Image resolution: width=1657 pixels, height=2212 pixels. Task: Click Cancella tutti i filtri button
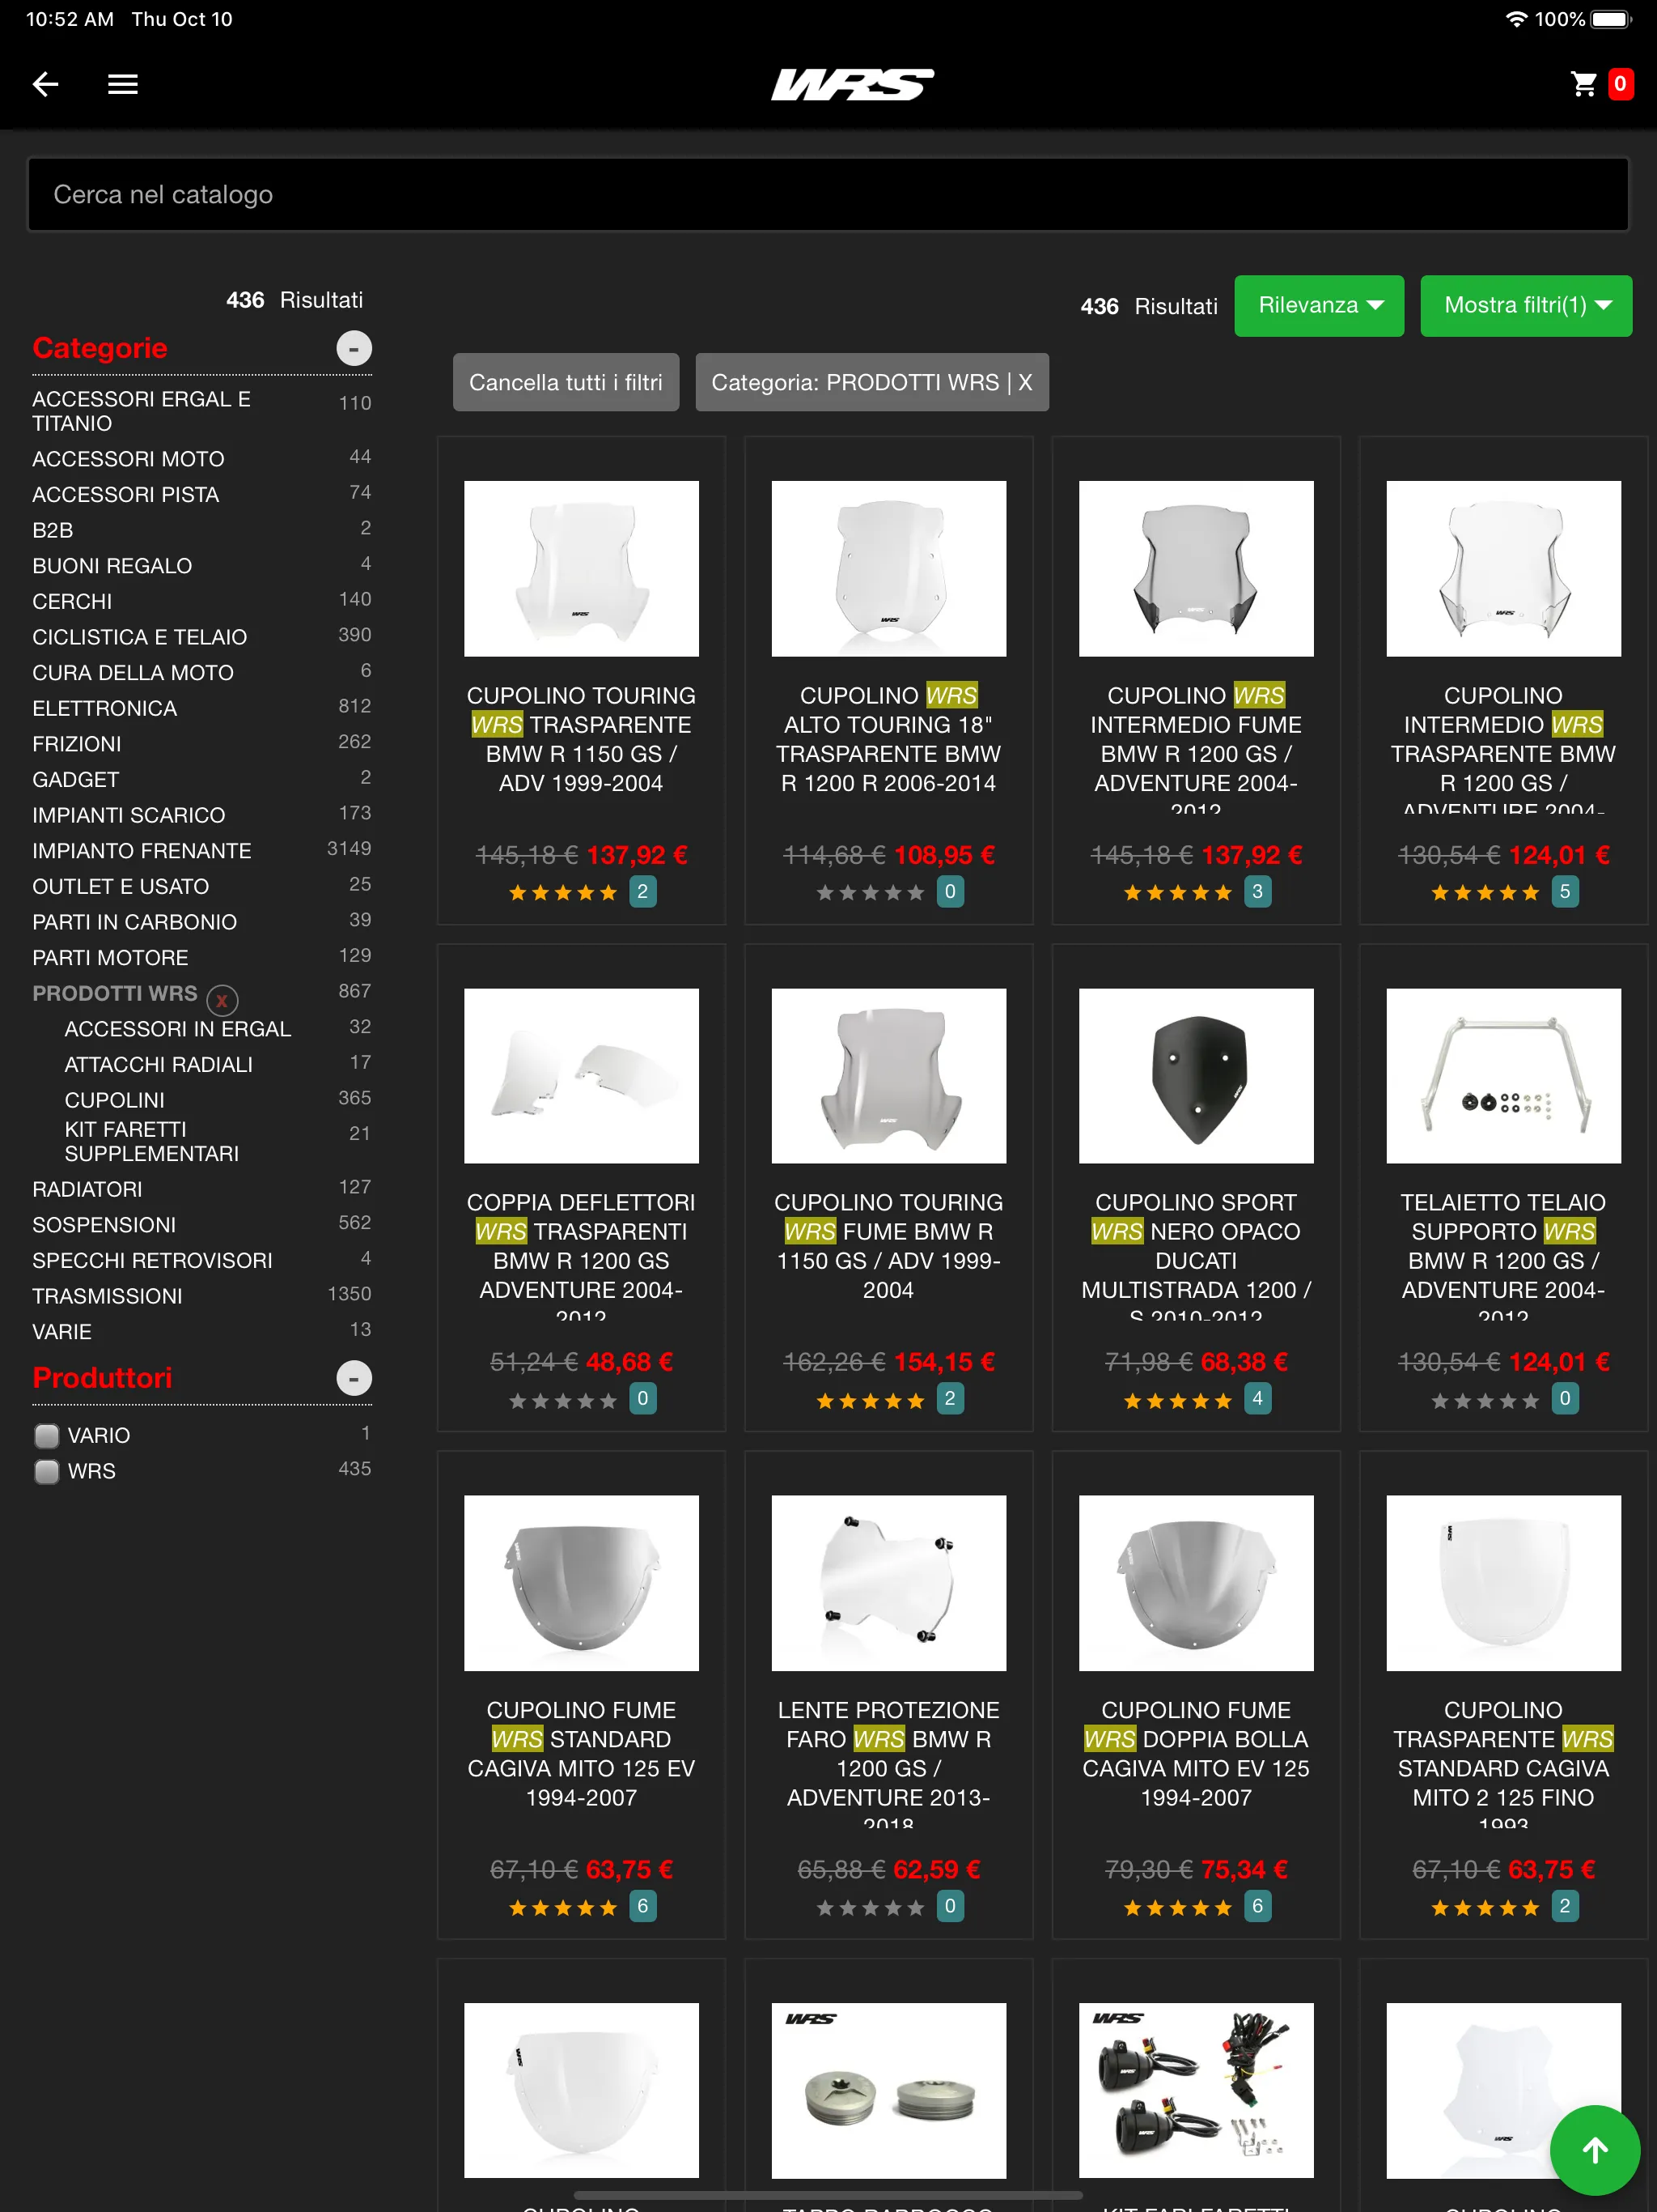tap(566, 382)
